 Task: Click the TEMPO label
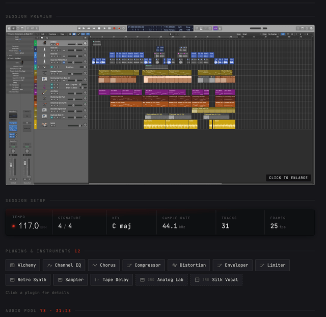[19, 217]
